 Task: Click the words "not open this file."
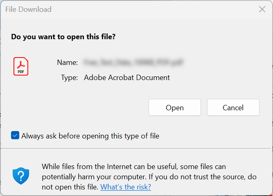pos(70,187)
